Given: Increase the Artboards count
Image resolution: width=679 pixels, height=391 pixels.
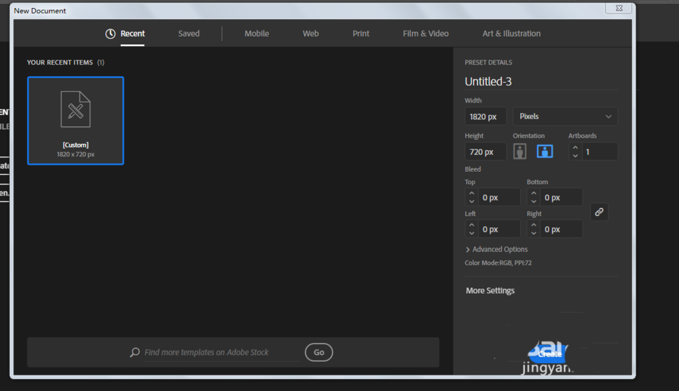Looking at the screenshot, I should click(x=575, y=148).
